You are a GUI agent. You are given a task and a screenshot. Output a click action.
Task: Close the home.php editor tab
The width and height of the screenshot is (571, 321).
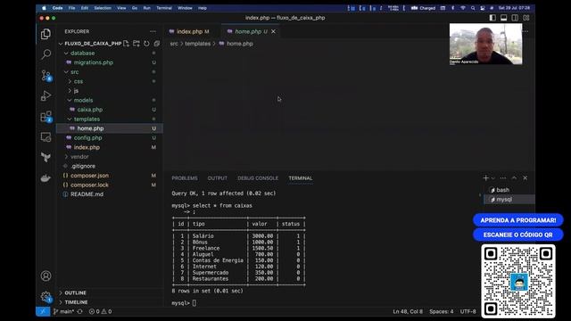(274, 32)
